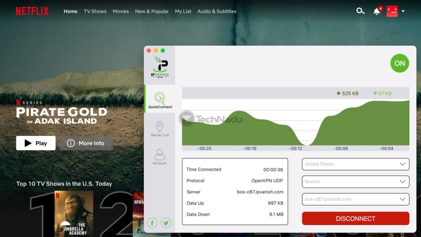Screen dimensions: 421x237
Task: Click the Data Down value 9.1 MB
Action: [x=276, y=214]
